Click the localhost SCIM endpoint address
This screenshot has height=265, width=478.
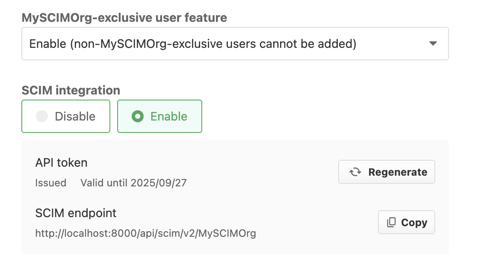tap(145, 233)
